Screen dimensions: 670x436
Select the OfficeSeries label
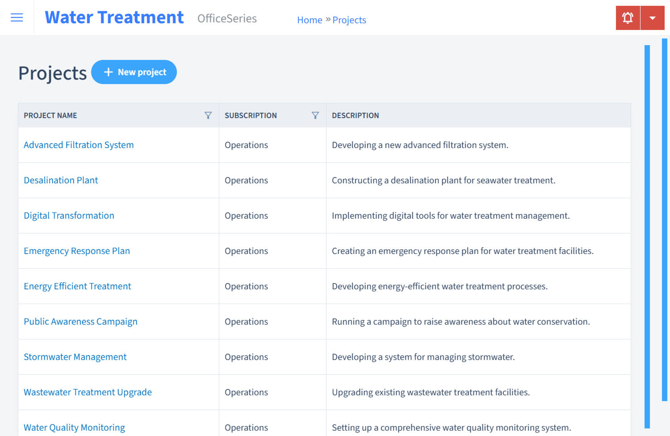click(227, 19)
